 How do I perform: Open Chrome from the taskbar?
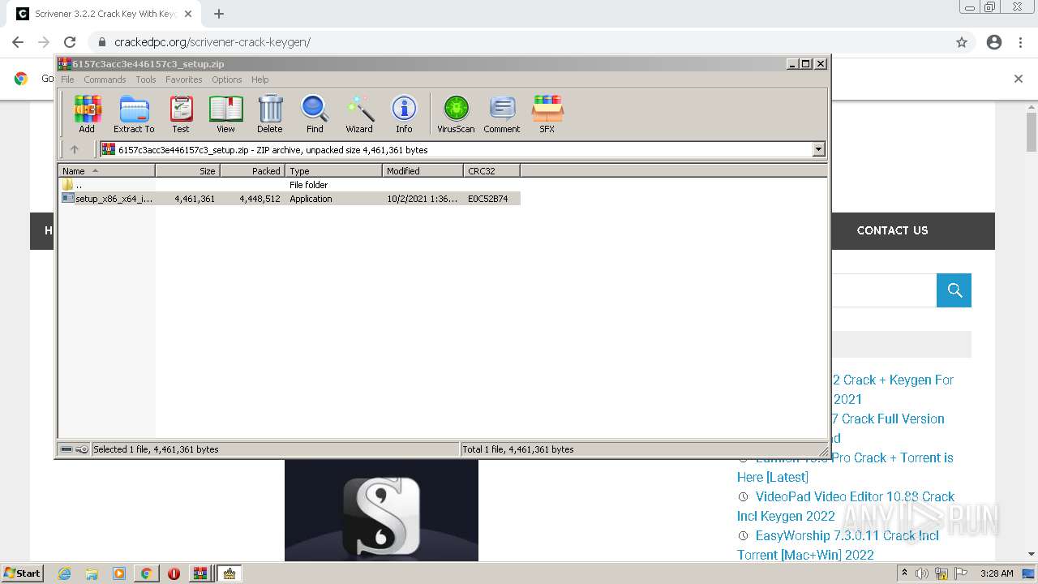pos(146,573)
